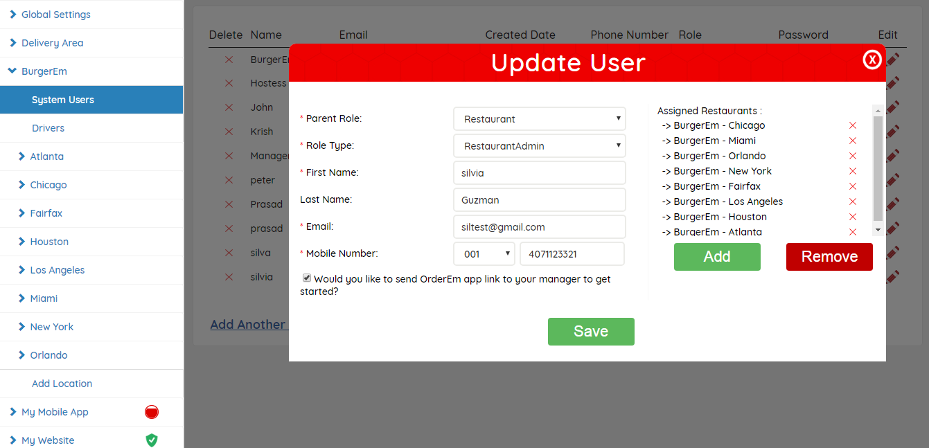Open the 001 country code dropdown
Image resolution: width=929 pixels, height=448 pixels.
[484, 254]
